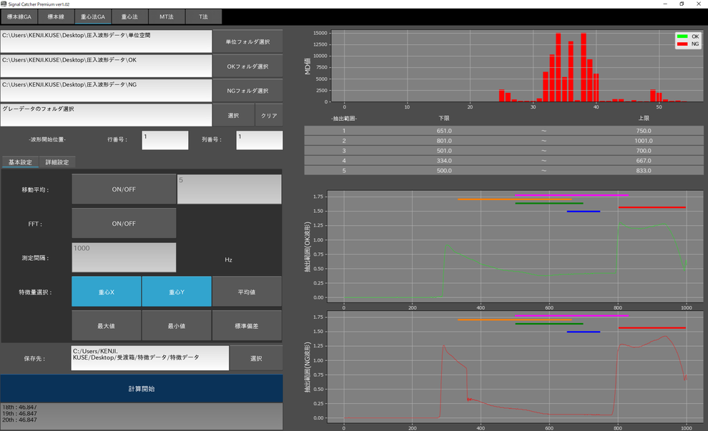Select the upper limit cell 750.0

click(644, 131)
